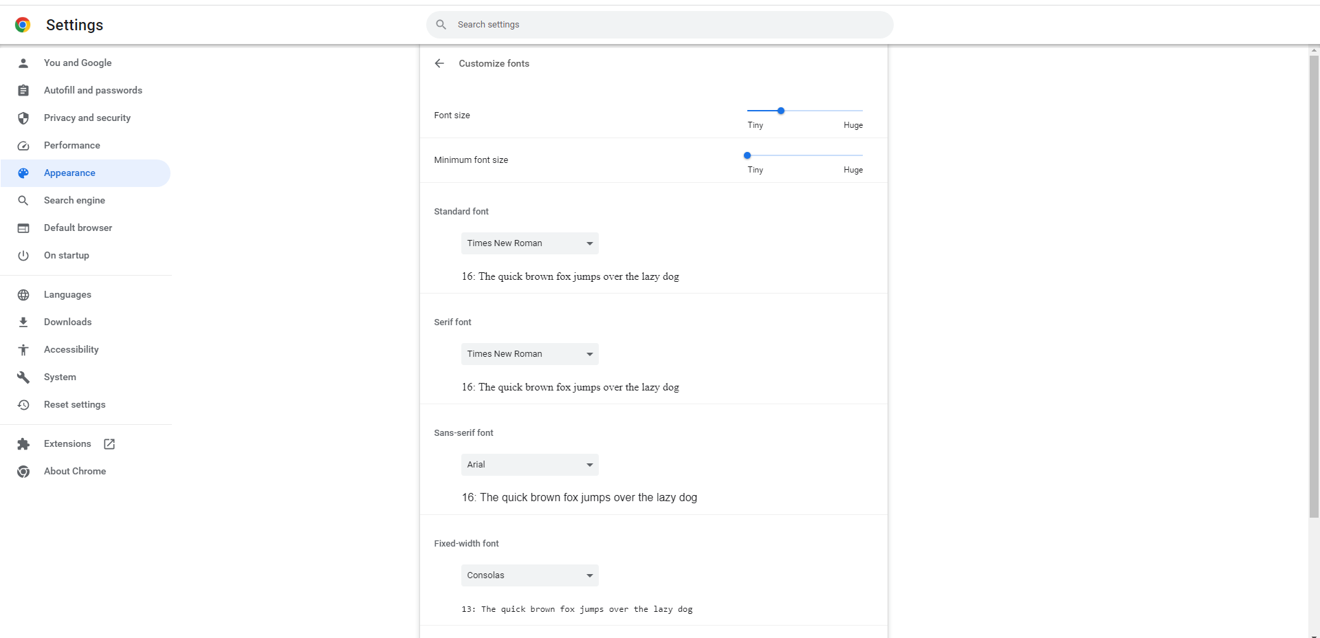Open Autofill and passwords section
The height and width of the screenshot is (638, 1320).
(x=86, y=90)
